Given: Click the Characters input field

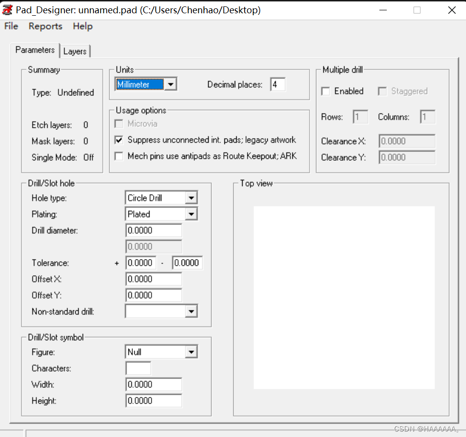Looking at the screenshot, I should click(x=138, y=369).
